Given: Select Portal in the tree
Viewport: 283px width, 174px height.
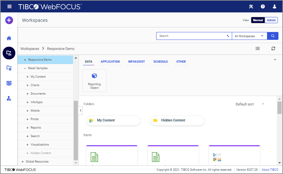Looking at the screenshot, I should [35, 119].
